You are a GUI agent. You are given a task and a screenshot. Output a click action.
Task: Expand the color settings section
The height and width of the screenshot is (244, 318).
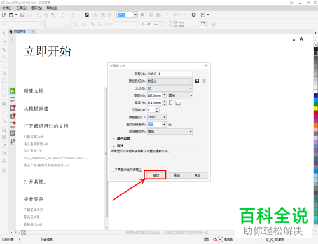(x=114, y=139)
